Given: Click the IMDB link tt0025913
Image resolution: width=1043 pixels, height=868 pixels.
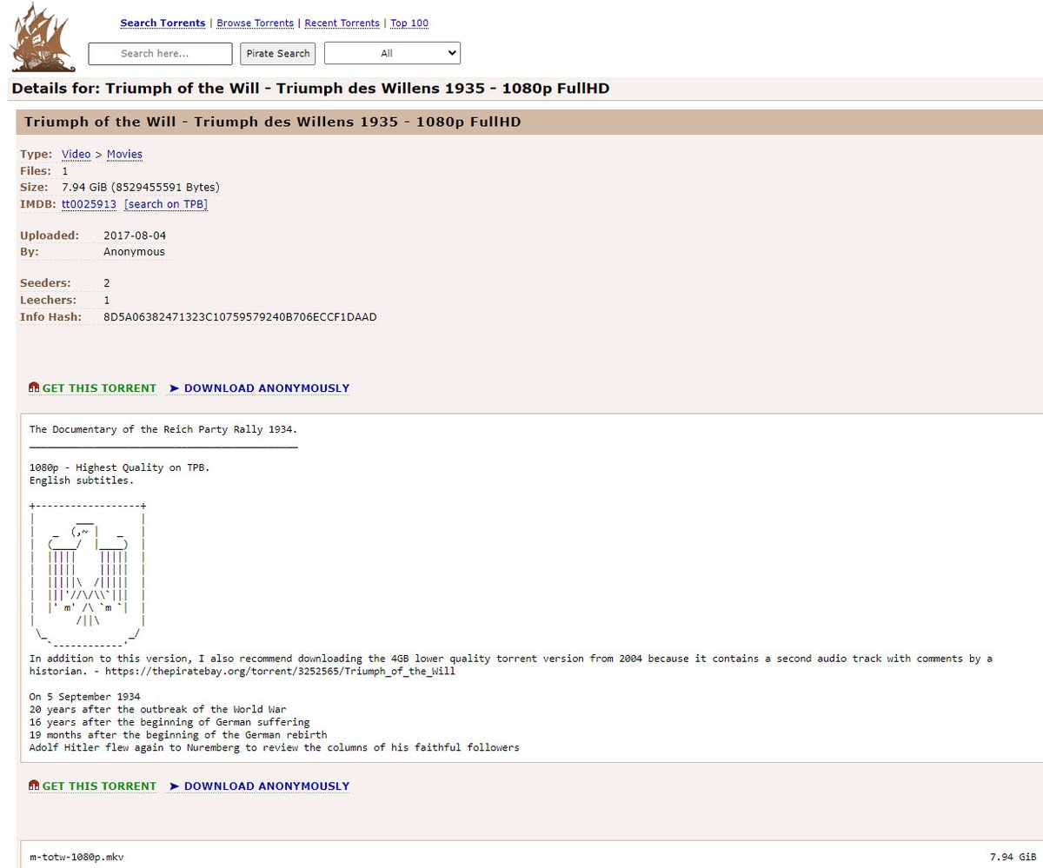Looking at the screenshot, I should tap(89, 204).
